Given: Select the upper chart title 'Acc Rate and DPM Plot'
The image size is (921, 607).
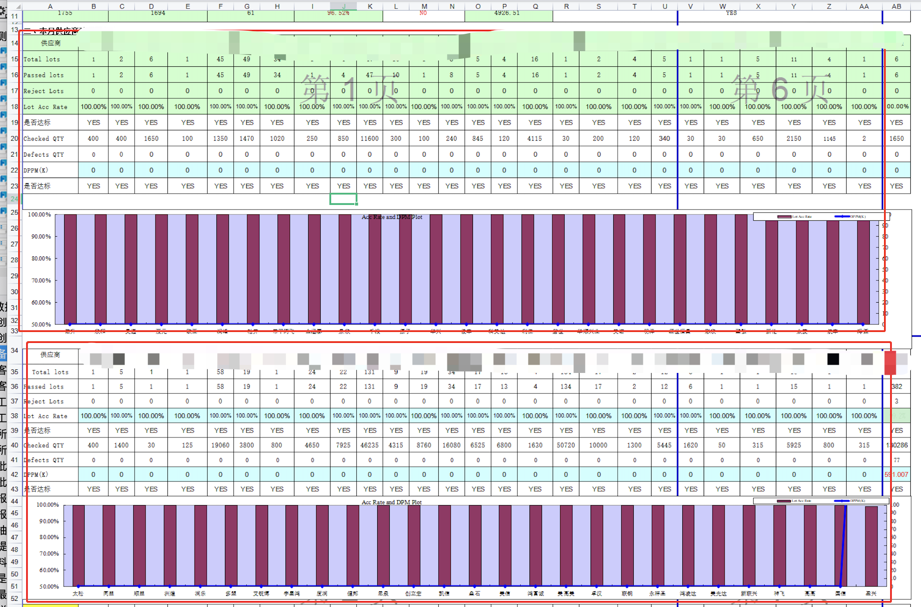Looking at the screenshot, I should point(392,217).
